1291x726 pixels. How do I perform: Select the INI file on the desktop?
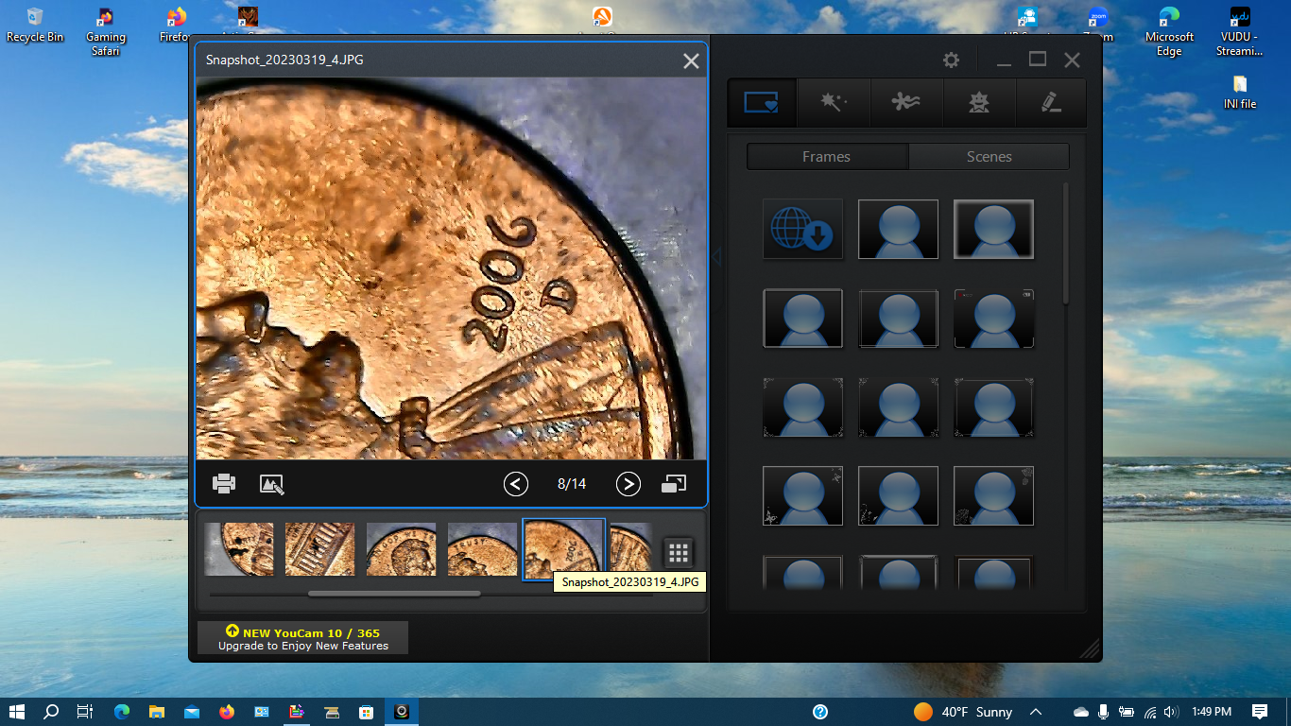(x=1240, y=93)
